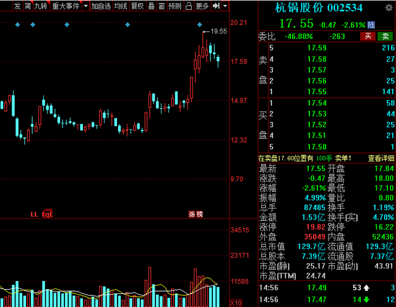This screenshot has width=396, height=307.
Task: Click the blue 陆 badge icon
Action: pos(371,25)
